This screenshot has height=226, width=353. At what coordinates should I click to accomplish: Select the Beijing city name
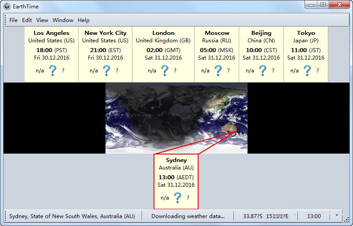(x=261, y=33)
